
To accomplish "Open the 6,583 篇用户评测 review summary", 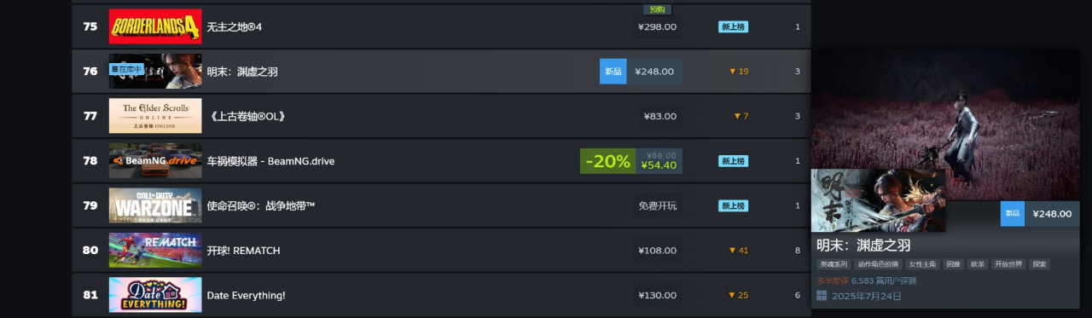I will click(x=884, y=280).
